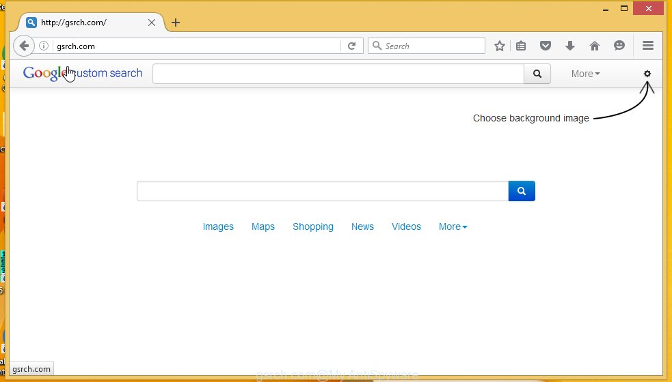Open the News link
The image size is (672, 382).
pos(362,226)
